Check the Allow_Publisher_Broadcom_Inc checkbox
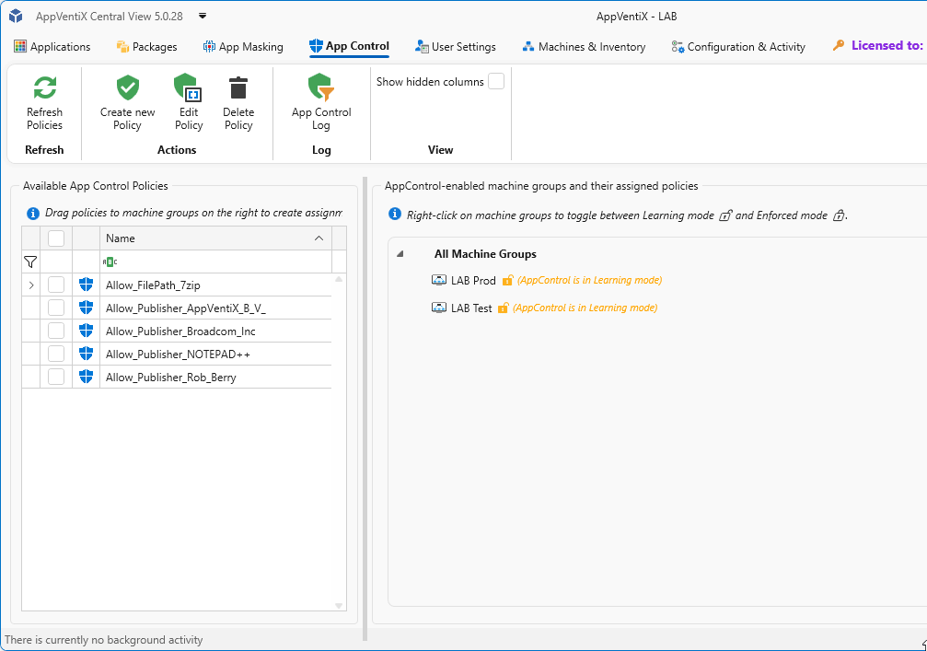The width and height of the screenshot is (927, 651). click(56, 331)
